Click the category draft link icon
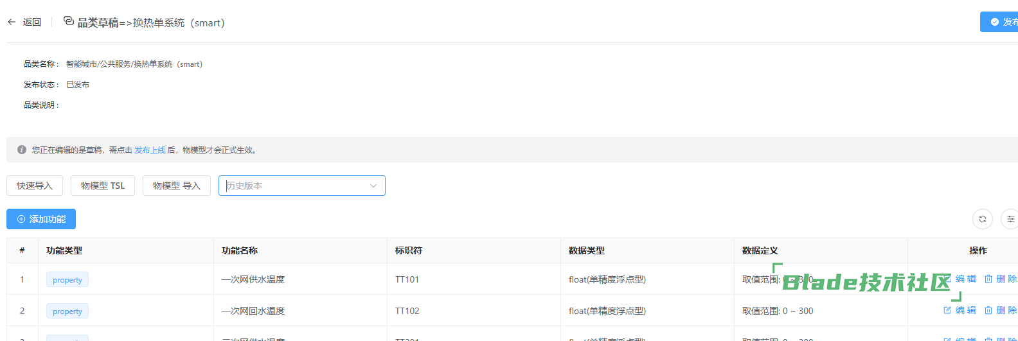The height and width of the screenshot is (341, 1018). (69, 21)
